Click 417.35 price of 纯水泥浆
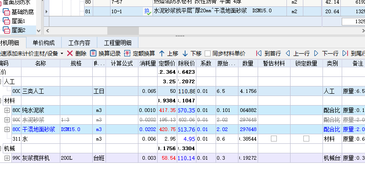Viewport: 365px width, 172px height. click(x=167, y=110)
